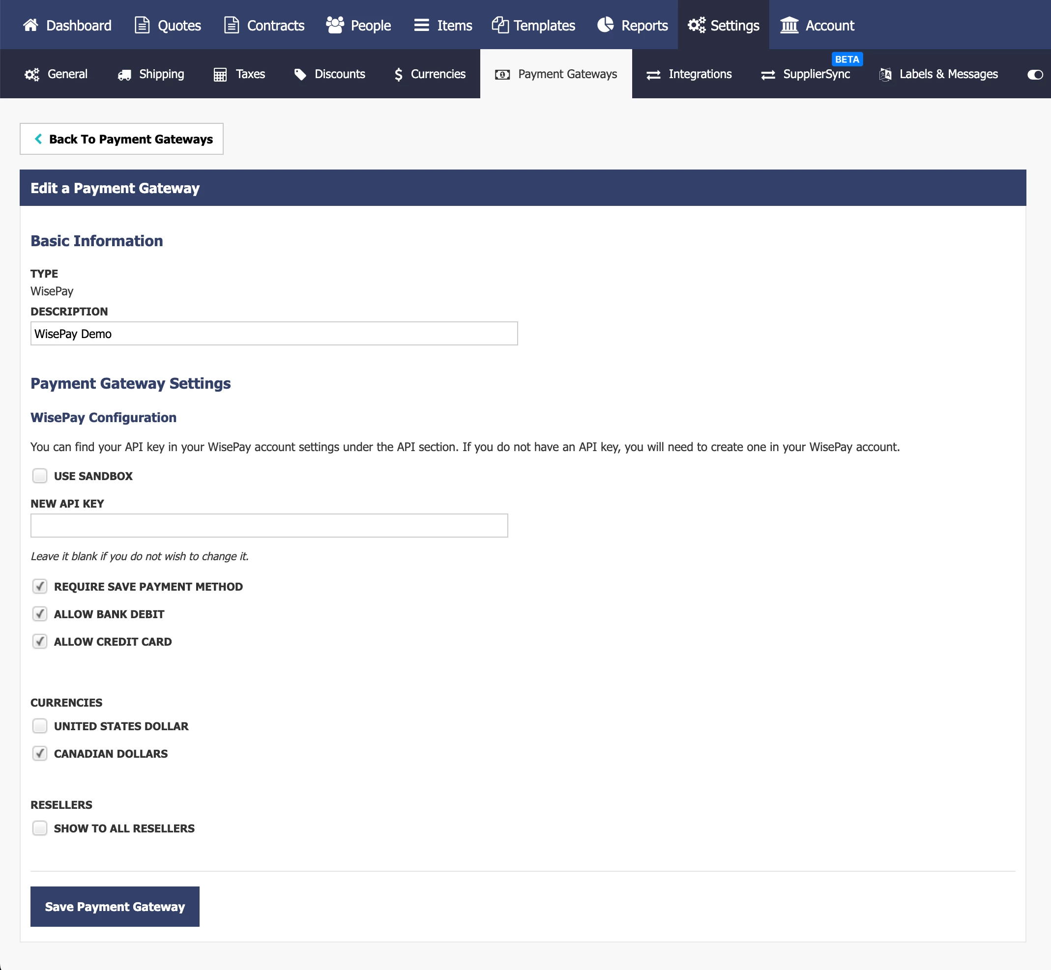The height and width of the screenshot is (970, 1051).
Task: Click the Shipping truck icon
Action: [x=124, y=75]
